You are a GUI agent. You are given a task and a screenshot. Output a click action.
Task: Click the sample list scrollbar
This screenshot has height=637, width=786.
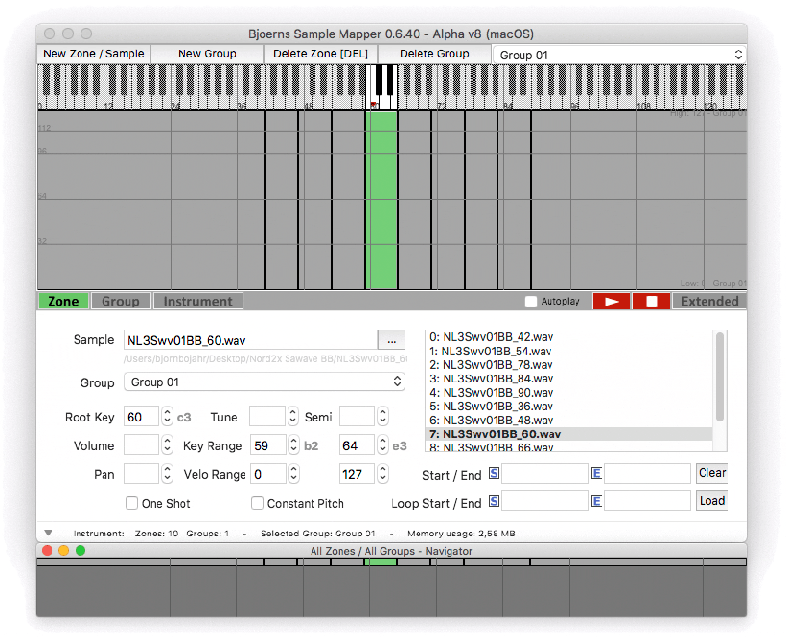coord(720,377)
